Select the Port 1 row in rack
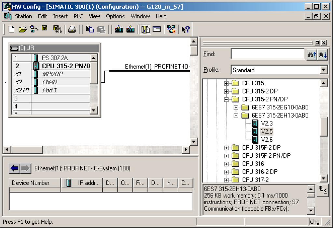333x228 pixels. 51,90
